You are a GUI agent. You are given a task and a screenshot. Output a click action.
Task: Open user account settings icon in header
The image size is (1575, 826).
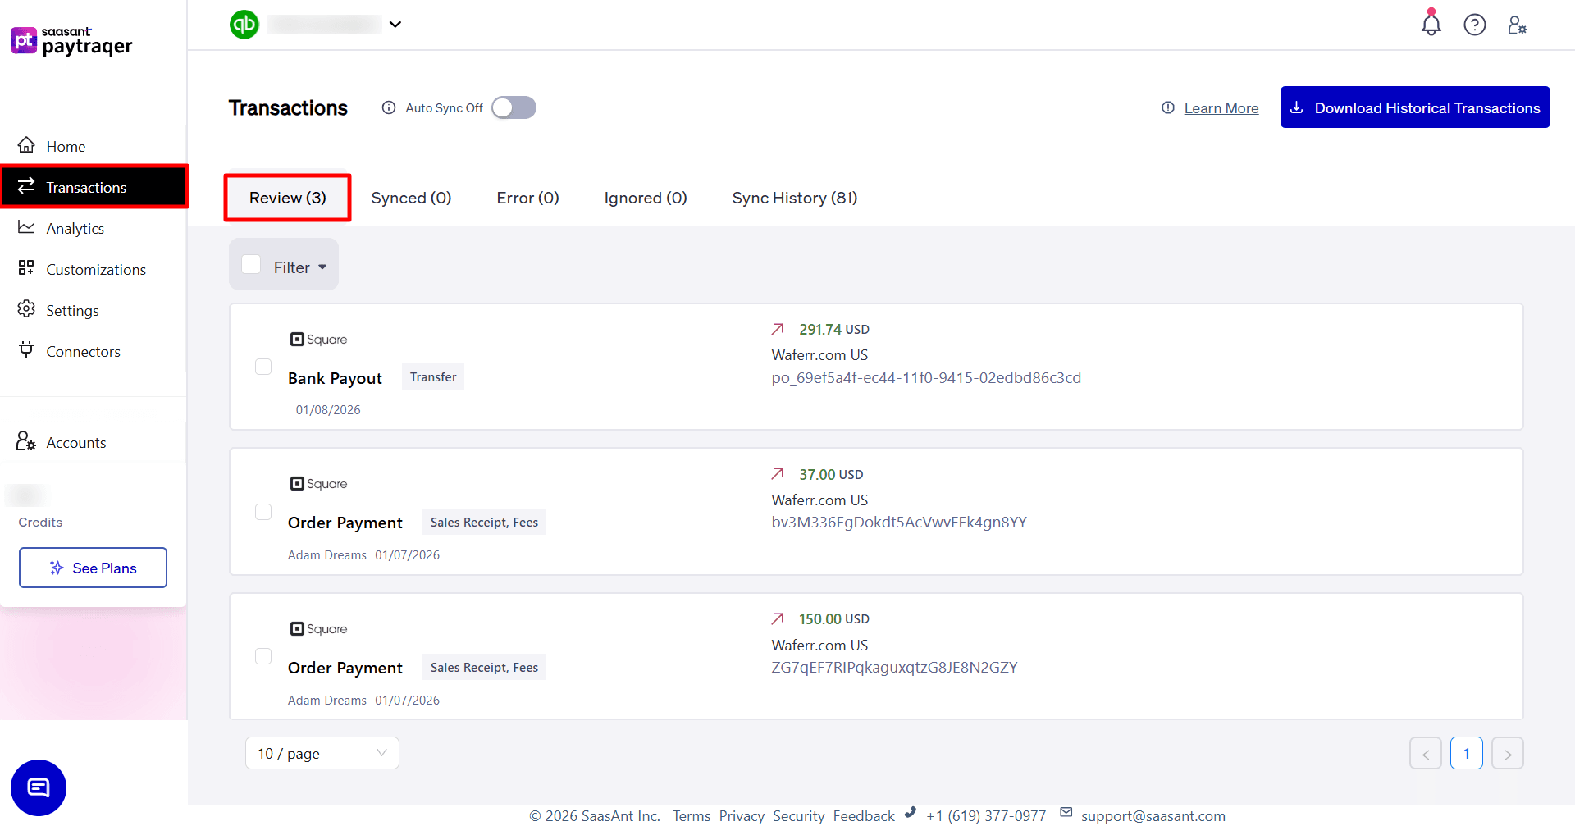(x=1518, y=25)
